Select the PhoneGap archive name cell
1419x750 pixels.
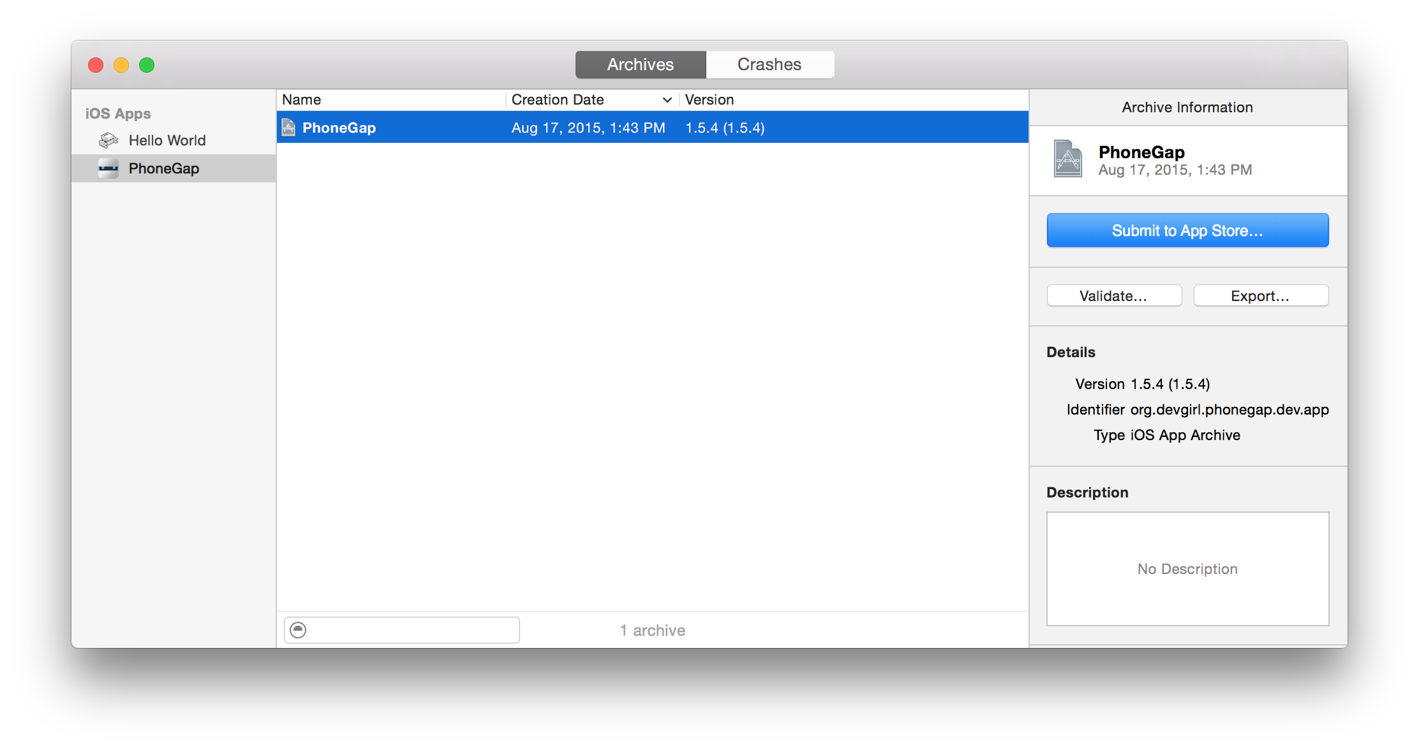(339, 128)
